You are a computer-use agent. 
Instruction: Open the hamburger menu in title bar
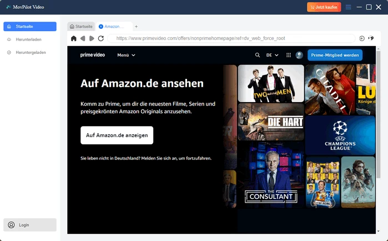(348, 7)
